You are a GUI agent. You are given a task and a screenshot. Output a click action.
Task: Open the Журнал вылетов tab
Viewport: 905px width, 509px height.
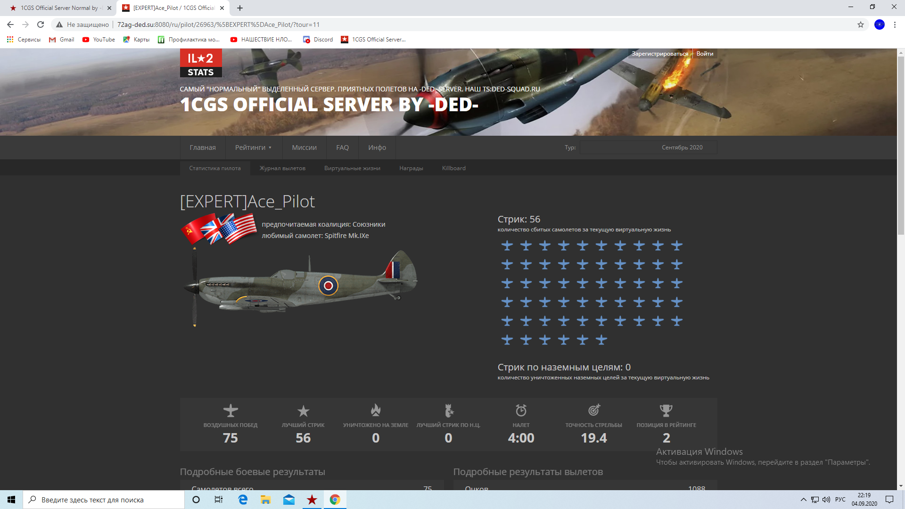(x=282, y=168)
